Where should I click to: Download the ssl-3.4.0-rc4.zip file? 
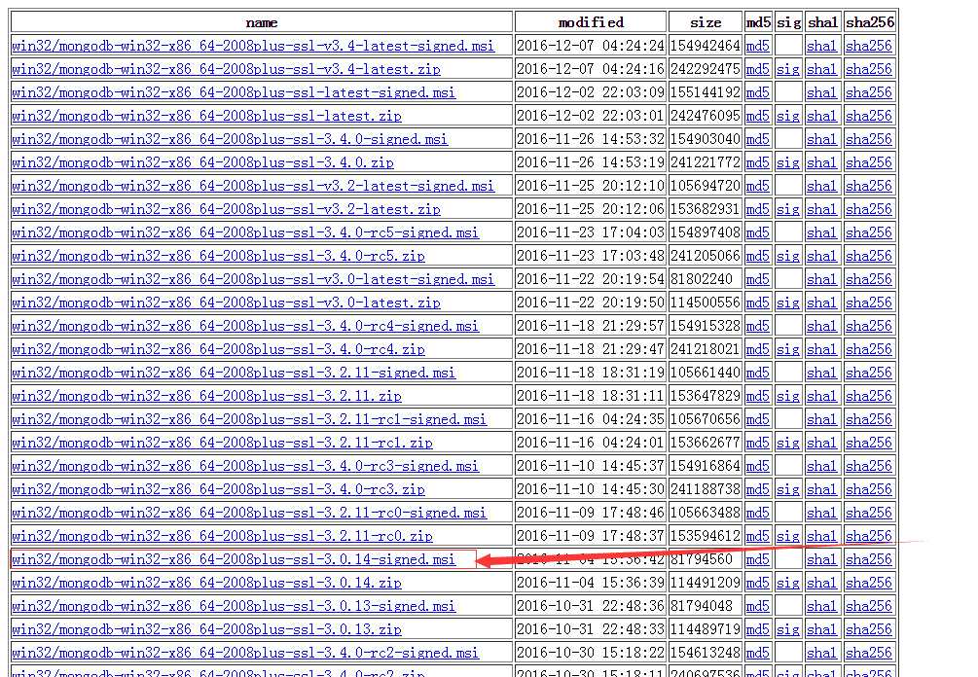pyautogui.click(x=218, y=350)
